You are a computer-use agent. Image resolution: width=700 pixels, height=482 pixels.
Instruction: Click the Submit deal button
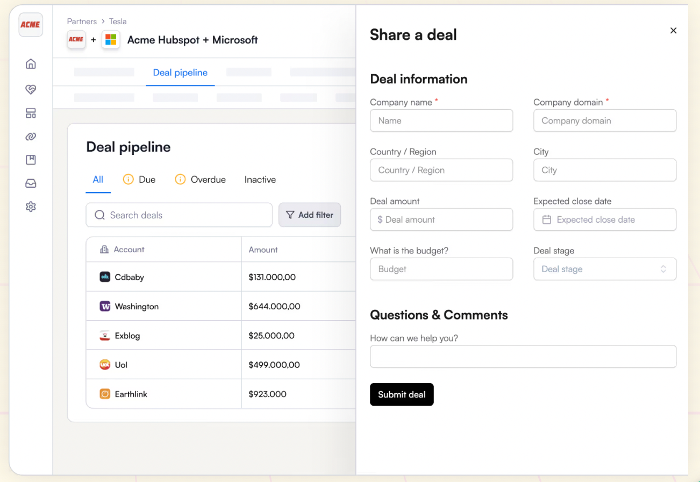pyautogui.click(x=402, y=394)
